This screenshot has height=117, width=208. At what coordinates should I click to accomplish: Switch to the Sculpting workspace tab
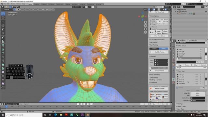coord(44,4)
